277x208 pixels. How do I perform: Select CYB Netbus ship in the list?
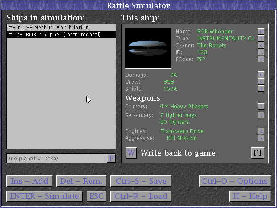coord(61,28)
